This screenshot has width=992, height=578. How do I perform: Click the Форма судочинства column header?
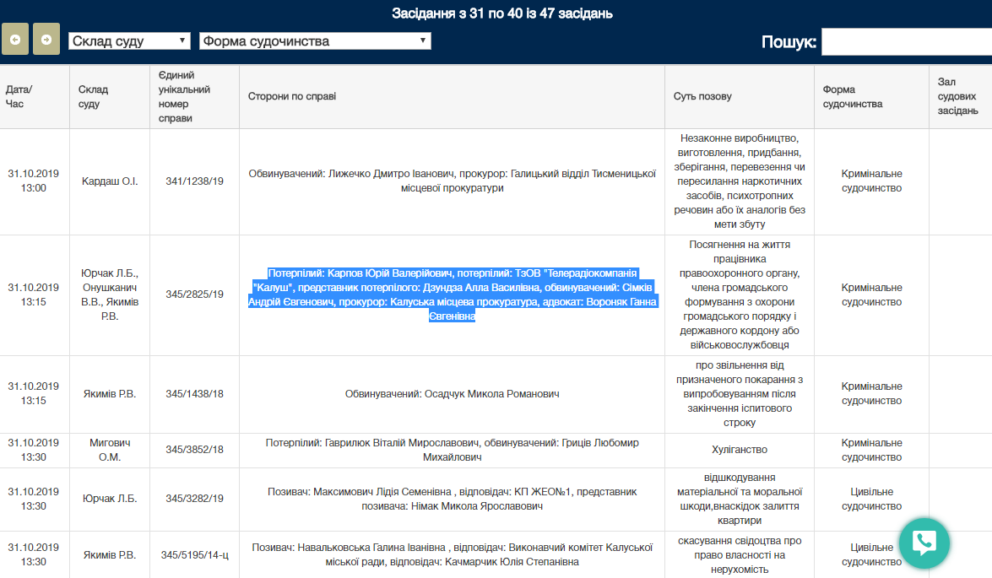coord(852,96)
